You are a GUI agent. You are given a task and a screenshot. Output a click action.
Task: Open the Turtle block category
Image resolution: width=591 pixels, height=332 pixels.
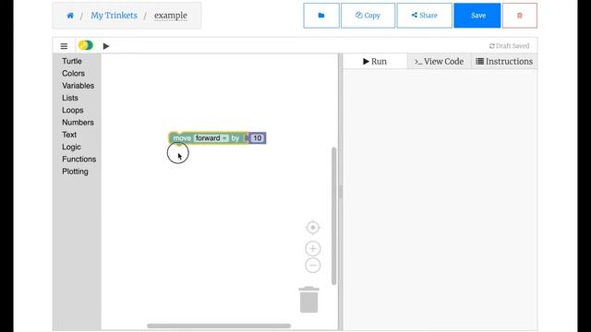72,61
